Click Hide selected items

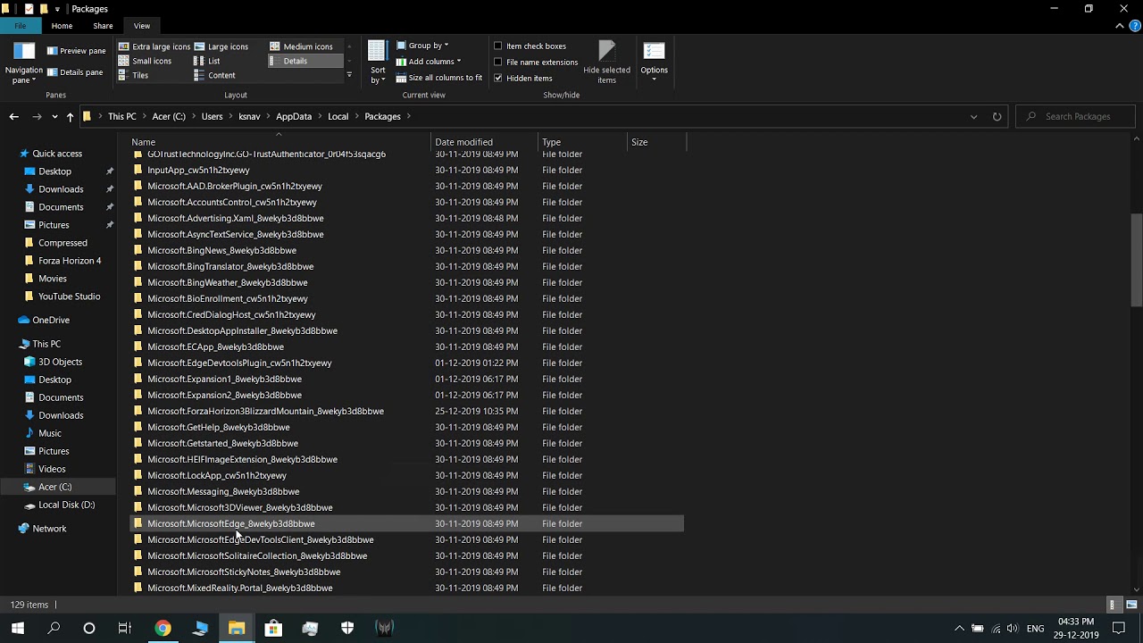[606, 63]
